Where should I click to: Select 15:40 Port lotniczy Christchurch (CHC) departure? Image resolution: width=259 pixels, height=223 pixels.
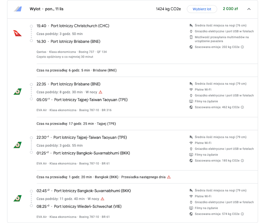pyautogui.click(x=73, y=26)
